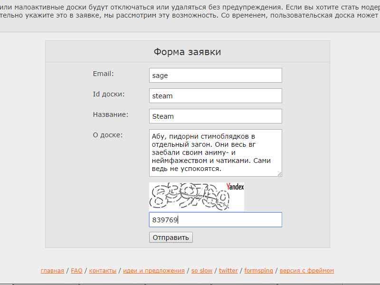Click the Id доски: label
This screenshot has width=380, height=285.
coord(109,94)
